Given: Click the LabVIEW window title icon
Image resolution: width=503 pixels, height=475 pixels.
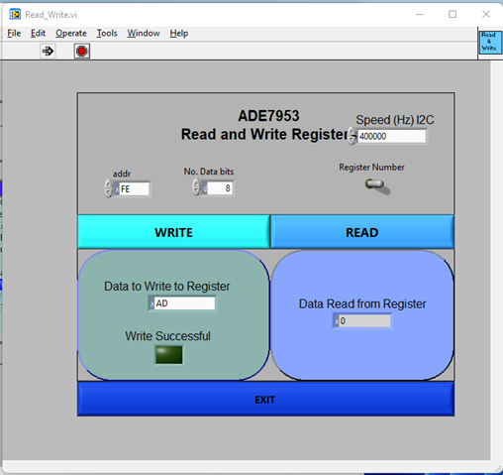Looking at the screenshot, I should (x=15, y=14).
